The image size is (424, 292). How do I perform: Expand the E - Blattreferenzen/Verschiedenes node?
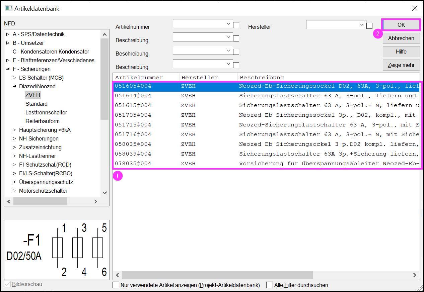tap(8, 60)
